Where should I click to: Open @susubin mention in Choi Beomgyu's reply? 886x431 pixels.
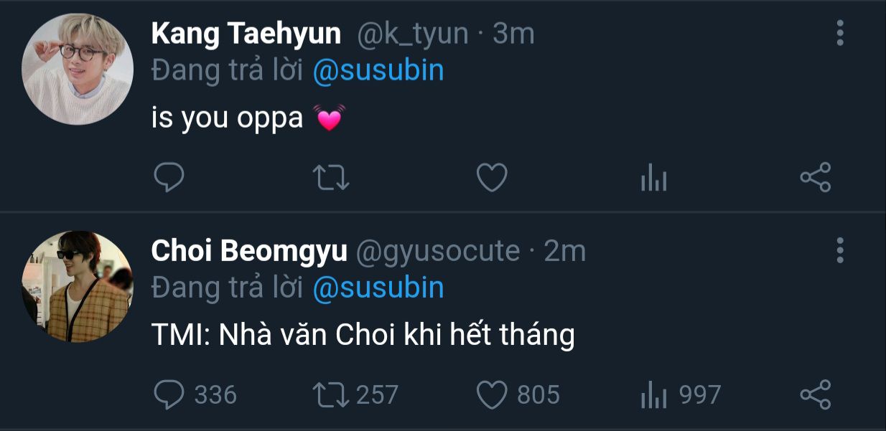(378, 288)
